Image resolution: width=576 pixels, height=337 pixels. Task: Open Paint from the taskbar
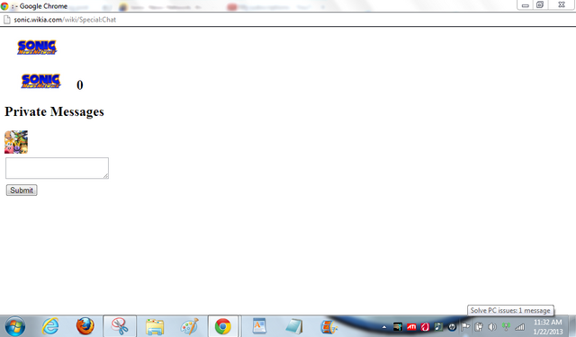[x=190, y=326]
